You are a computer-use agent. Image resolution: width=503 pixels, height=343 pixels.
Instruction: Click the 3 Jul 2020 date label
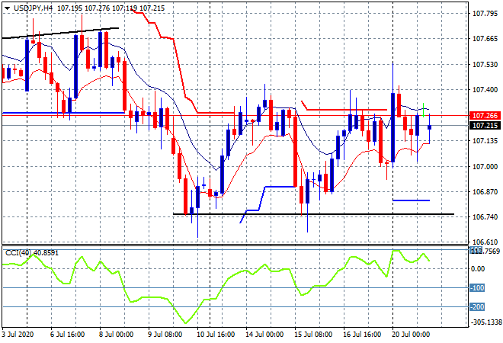(x=18, y=335)
